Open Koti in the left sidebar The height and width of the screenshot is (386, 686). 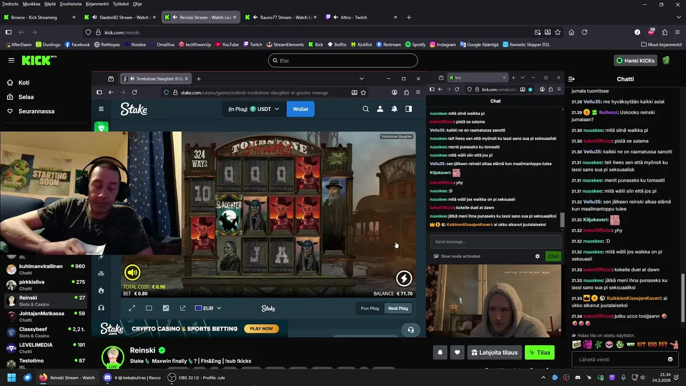coord(24,83)
